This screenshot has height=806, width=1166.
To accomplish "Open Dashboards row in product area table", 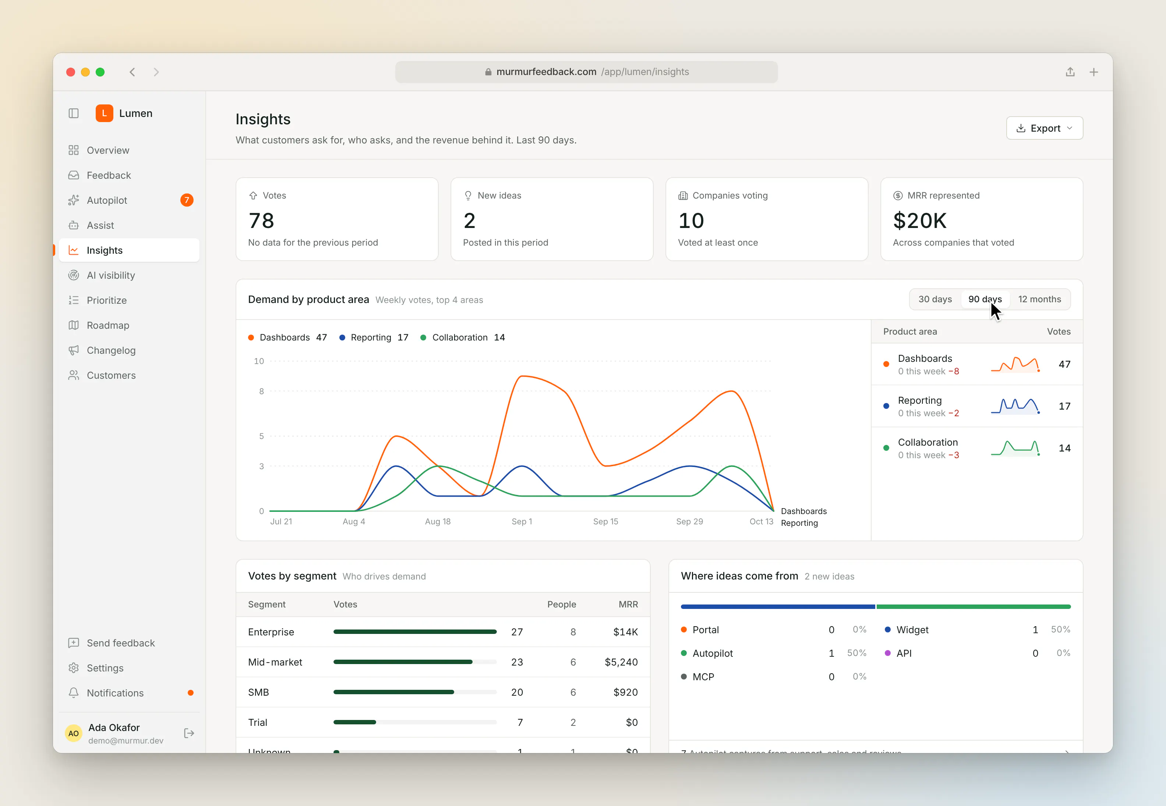I will (x=976, y=364).
